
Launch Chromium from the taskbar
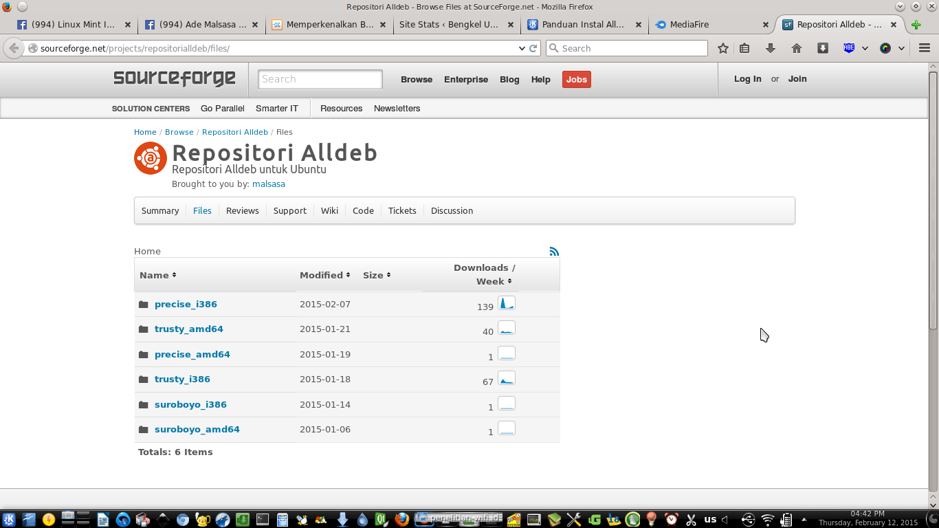click(181, 520)
